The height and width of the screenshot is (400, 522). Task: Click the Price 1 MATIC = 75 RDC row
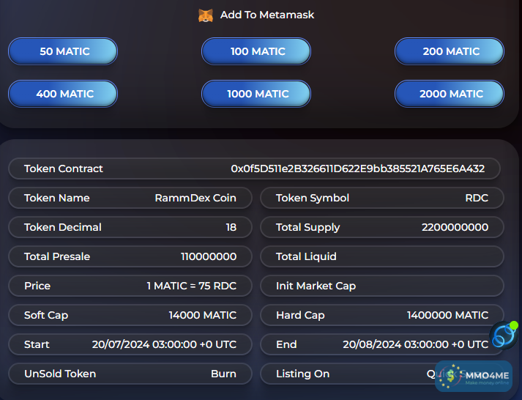(x=130, y=286)
